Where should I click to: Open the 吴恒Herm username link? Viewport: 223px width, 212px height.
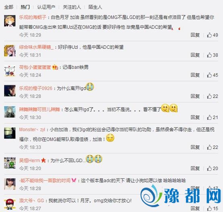point(29,160)
